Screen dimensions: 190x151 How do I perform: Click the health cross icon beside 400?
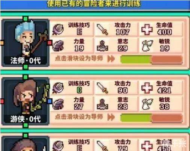click(x=147, y=30)
